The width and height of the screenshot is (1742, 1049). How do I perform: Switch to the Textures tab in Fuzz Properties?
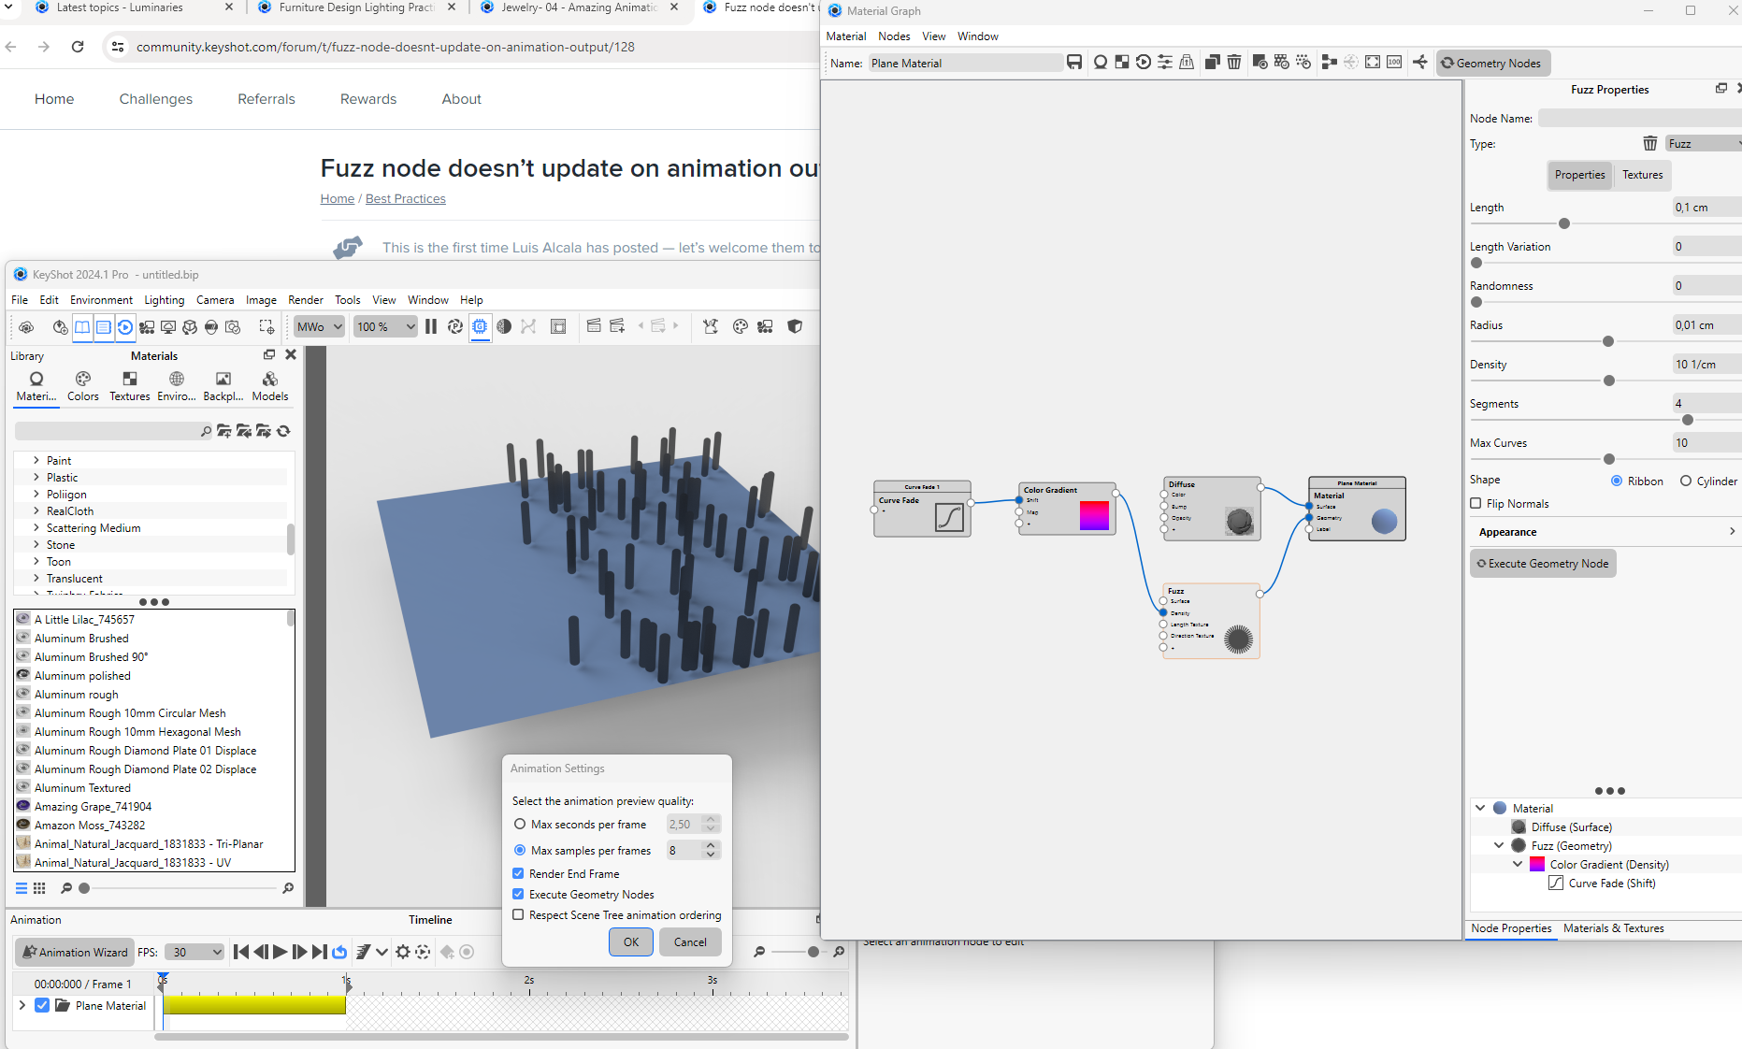click(x=1642, y=175)
